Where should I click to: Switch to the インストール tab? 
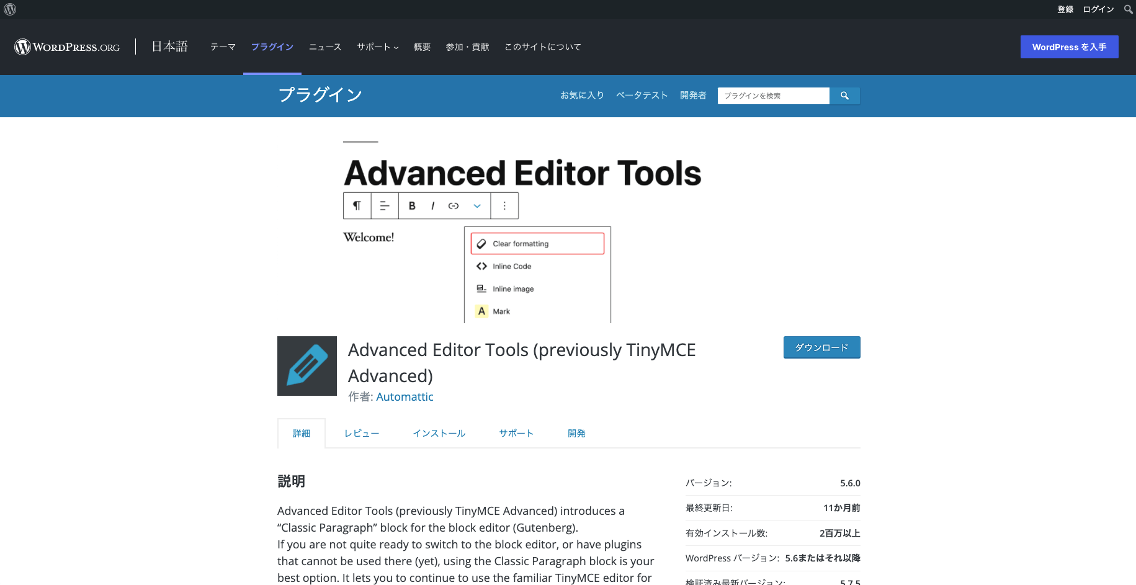439,434
